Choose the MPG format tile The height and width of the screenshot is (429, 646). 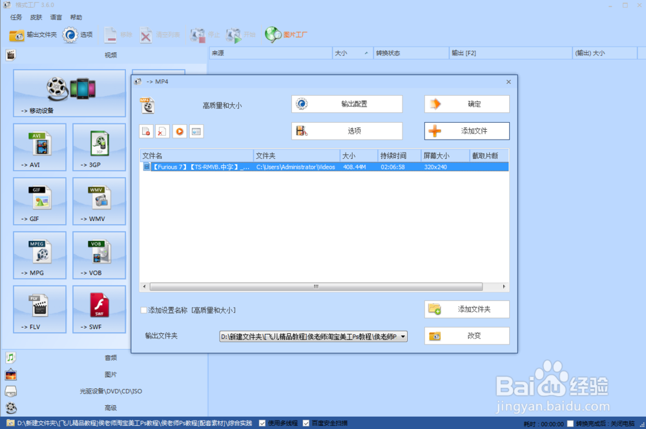pos(39,255)
